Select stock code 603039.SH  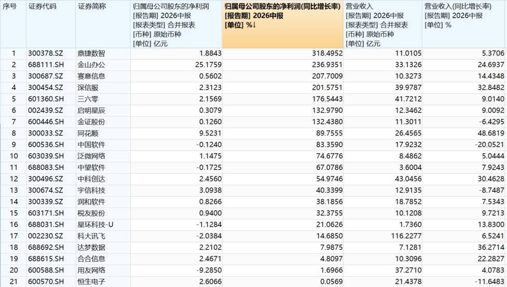pos(46,156)
